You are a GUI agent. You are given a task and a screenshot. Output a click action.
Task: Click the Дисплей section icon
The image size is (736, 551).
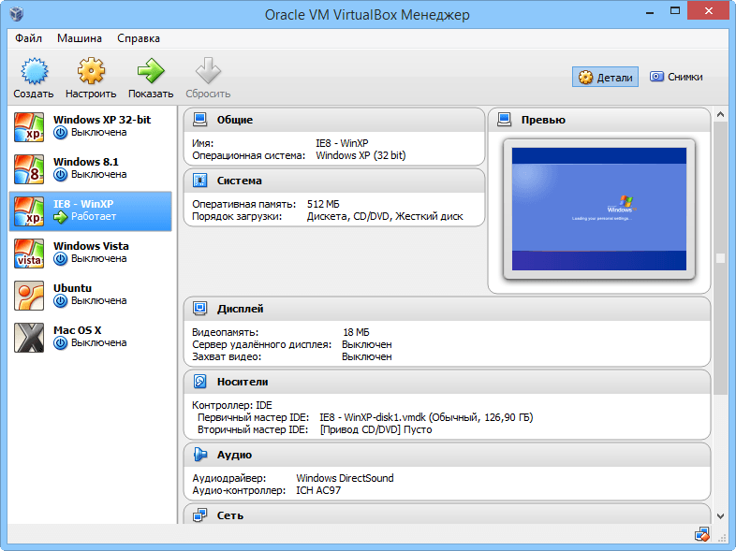click(200, 309)
